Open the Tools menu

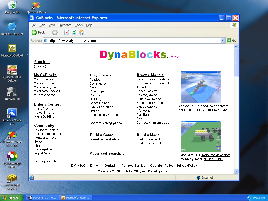click(x=79, y=25)
